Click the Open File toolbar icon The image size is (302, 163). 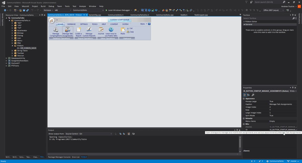click(x=21, y=10)
